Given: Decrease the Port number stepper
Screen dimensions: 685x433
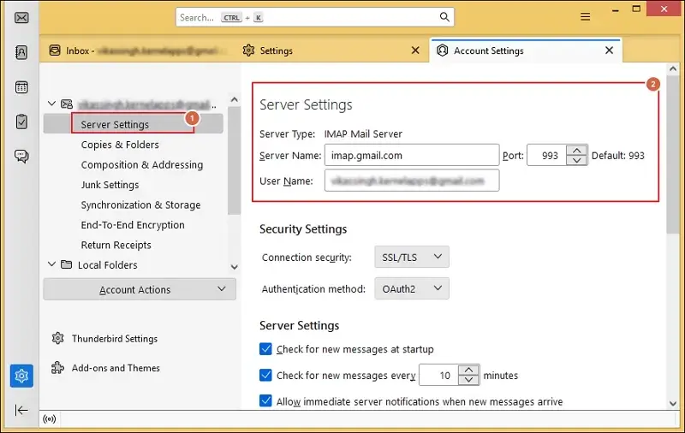Looking at the screenshot, I should (576, 160).
